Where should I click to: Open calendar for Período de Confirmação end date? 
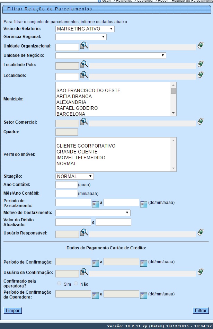coord(144,263)
